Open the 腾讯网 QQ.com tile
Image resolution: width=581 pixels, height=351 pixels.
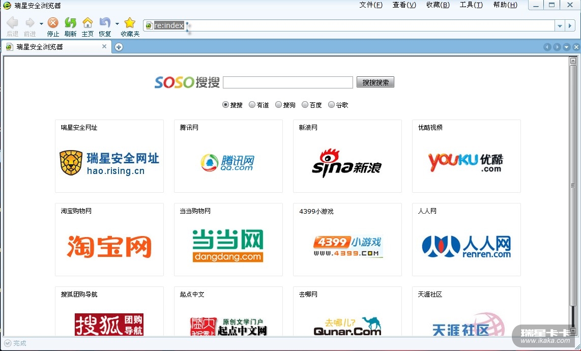228,156
